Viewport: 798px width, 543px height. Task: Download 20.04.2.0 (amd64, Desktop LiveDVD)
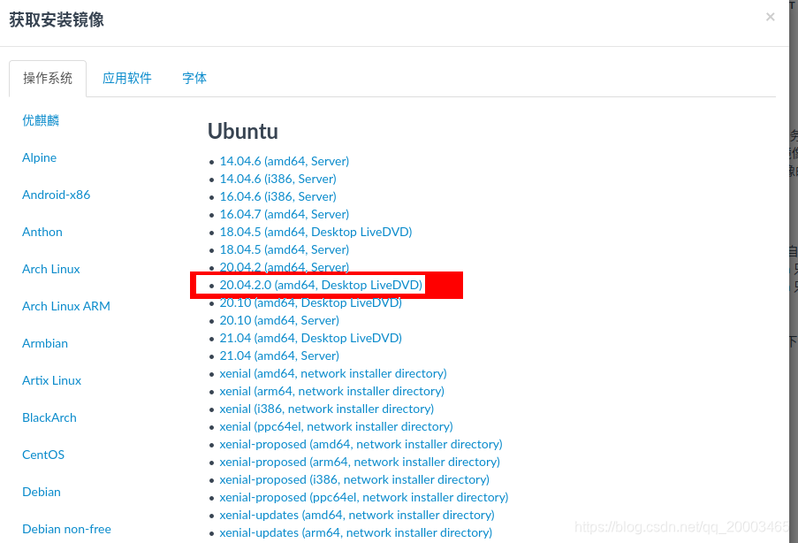[321, 286]
